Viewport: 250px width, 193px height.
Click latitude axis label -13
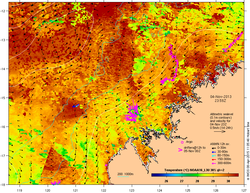point(3,40)
